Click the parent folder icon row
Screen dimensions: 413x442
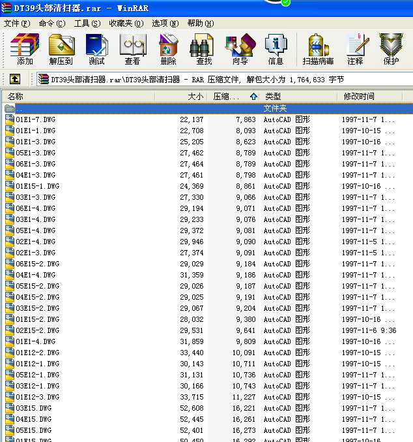10,108
